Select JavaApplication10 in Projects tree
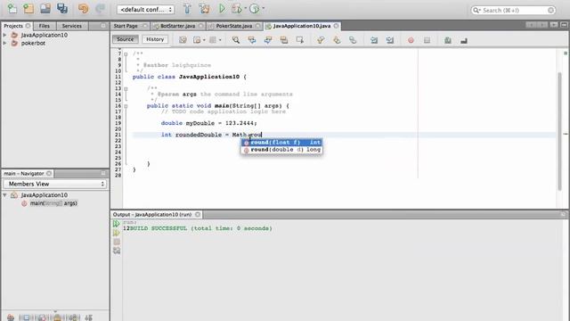The image size is (570, 321). coord(44,35)
